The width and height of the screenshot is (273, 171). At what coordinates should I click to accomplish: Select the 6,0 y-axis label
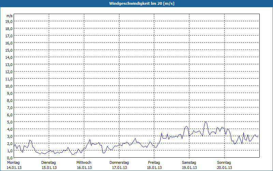click(x=10, y=115)
